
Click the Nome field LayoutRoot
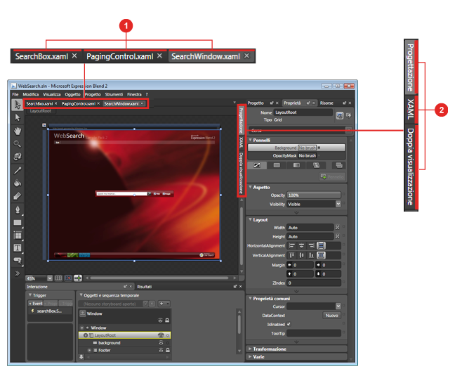(303, 112)
